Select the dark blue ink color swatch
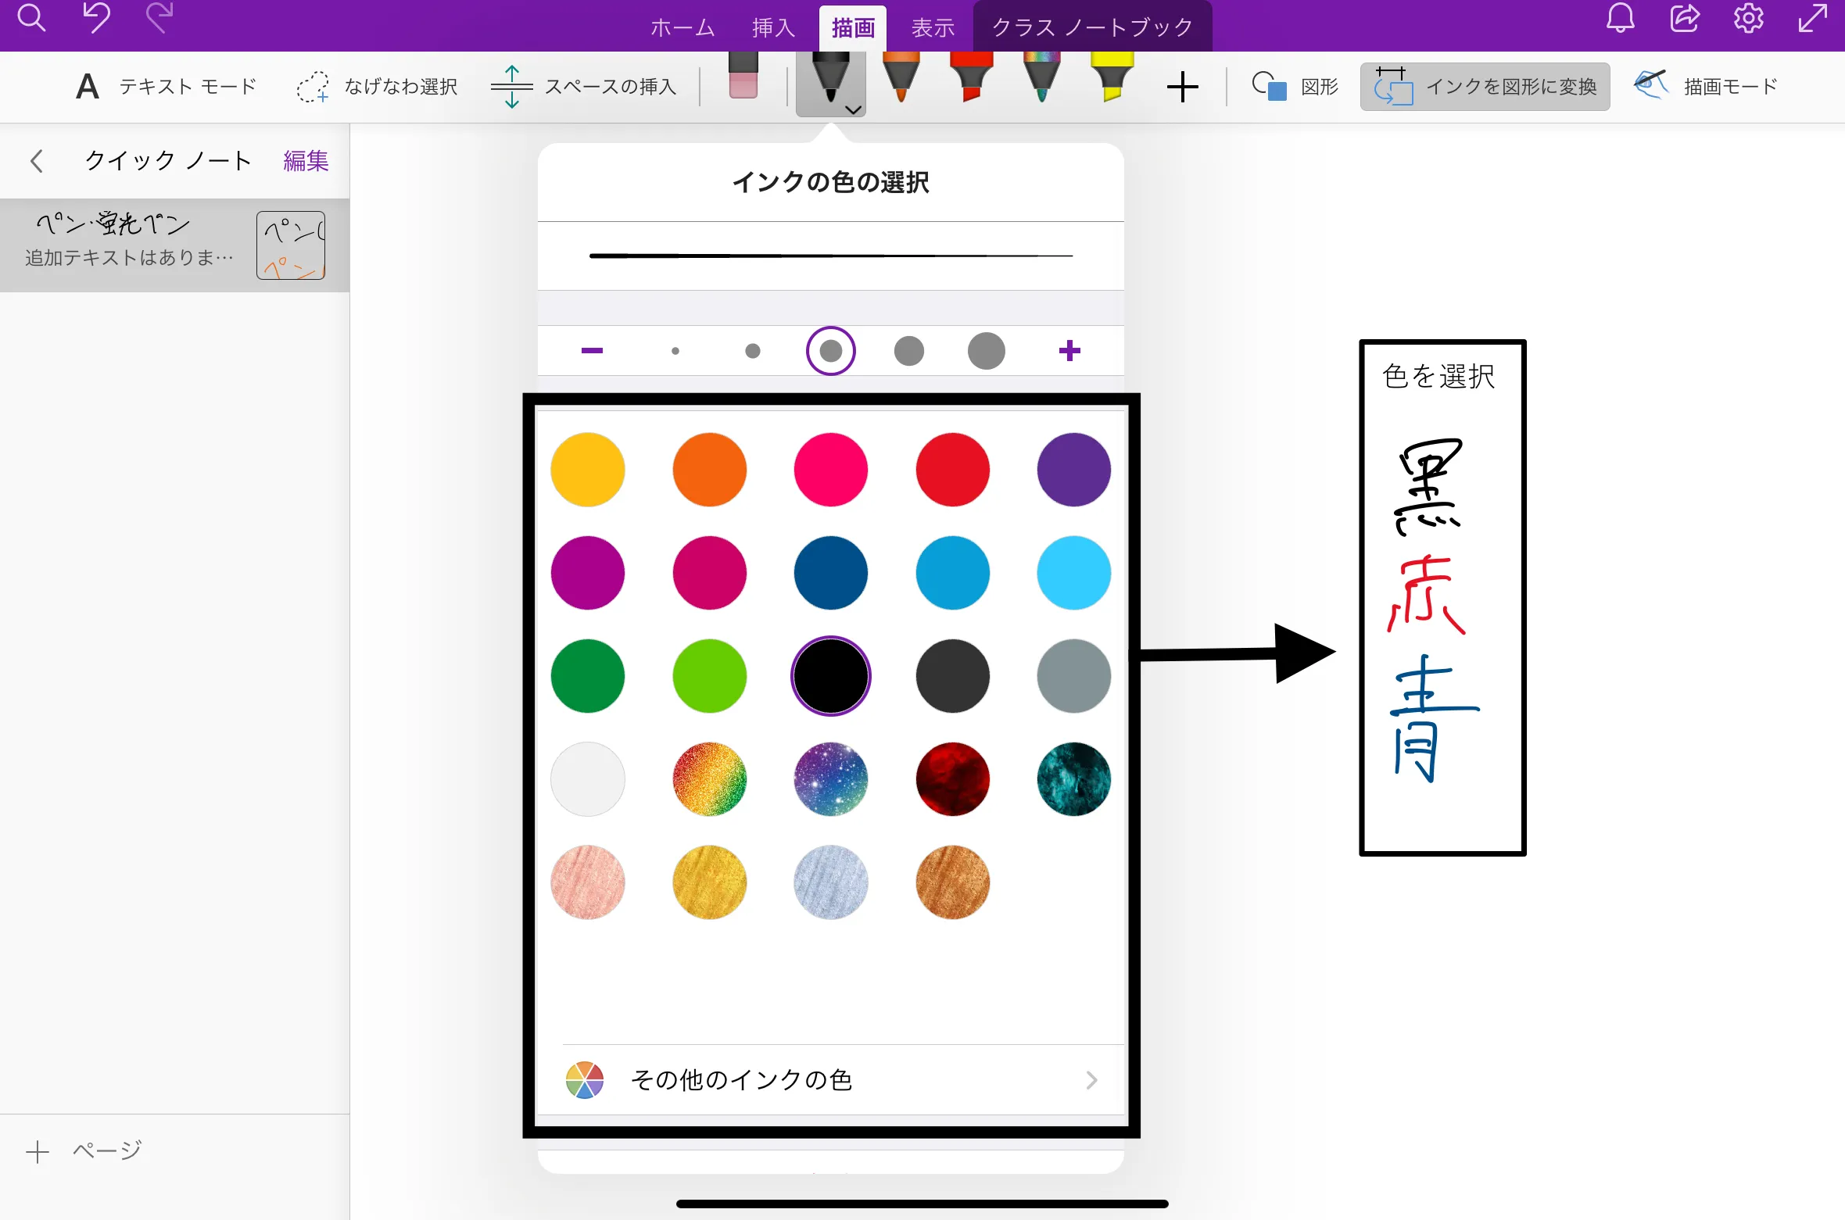1845x1220 pixels. pos(830,573)
